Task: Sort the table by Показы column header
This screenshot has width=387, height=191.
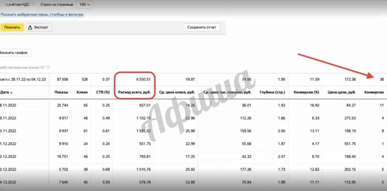Action: (61, 92)
